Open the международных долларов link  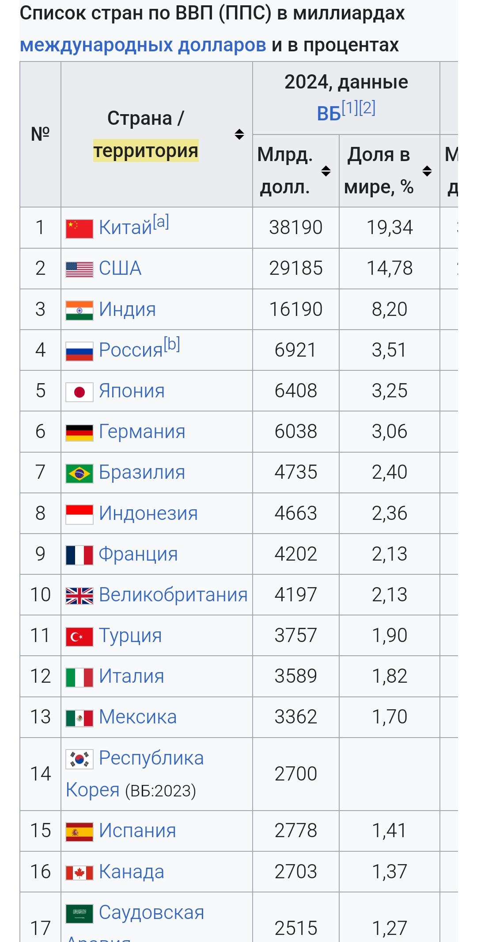[x=143, y=45]
